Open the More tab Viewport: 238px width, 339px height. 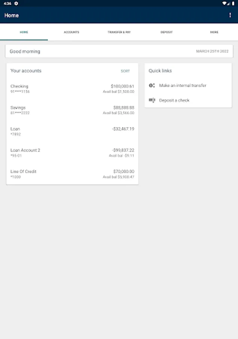pos(214,32)
